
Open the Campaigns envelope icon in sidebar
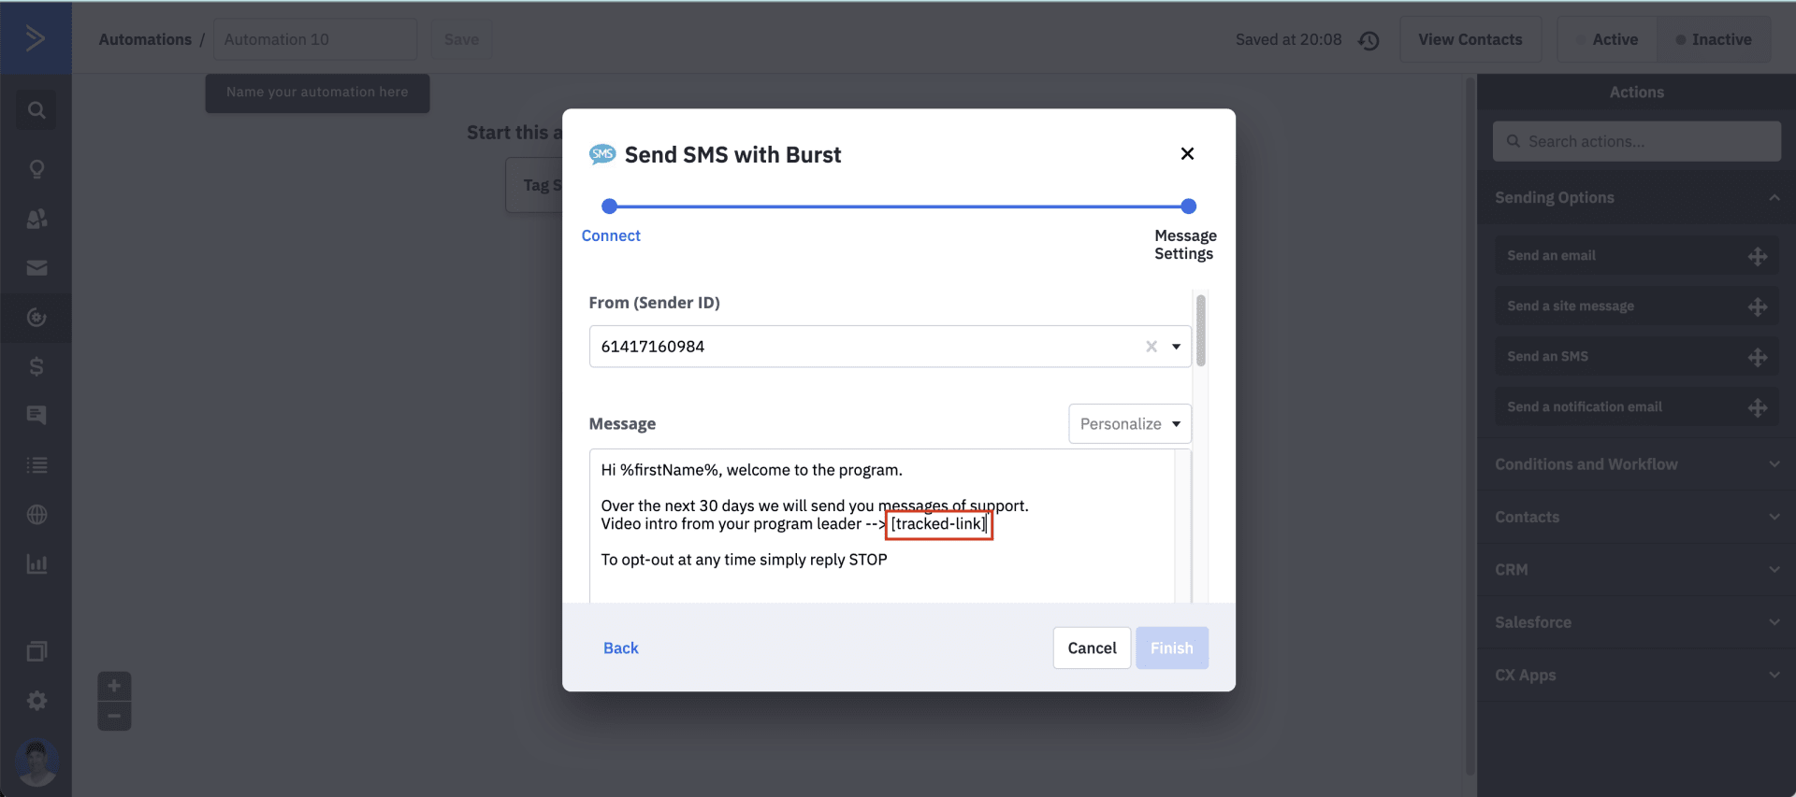36,268
